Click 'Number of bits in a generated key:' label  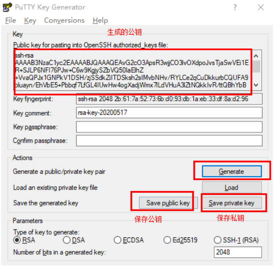59,252
